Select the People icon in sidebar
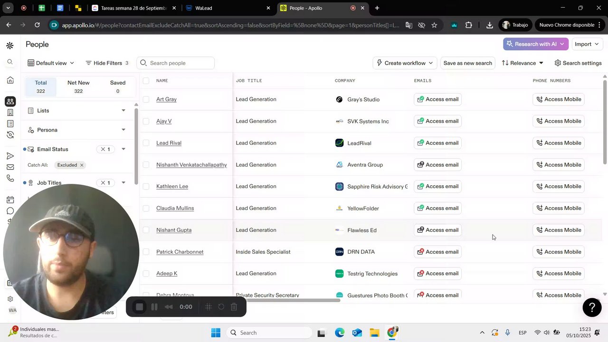Viewport: 608px width, 342px height. pyautogui.click(x=10, y=101)
